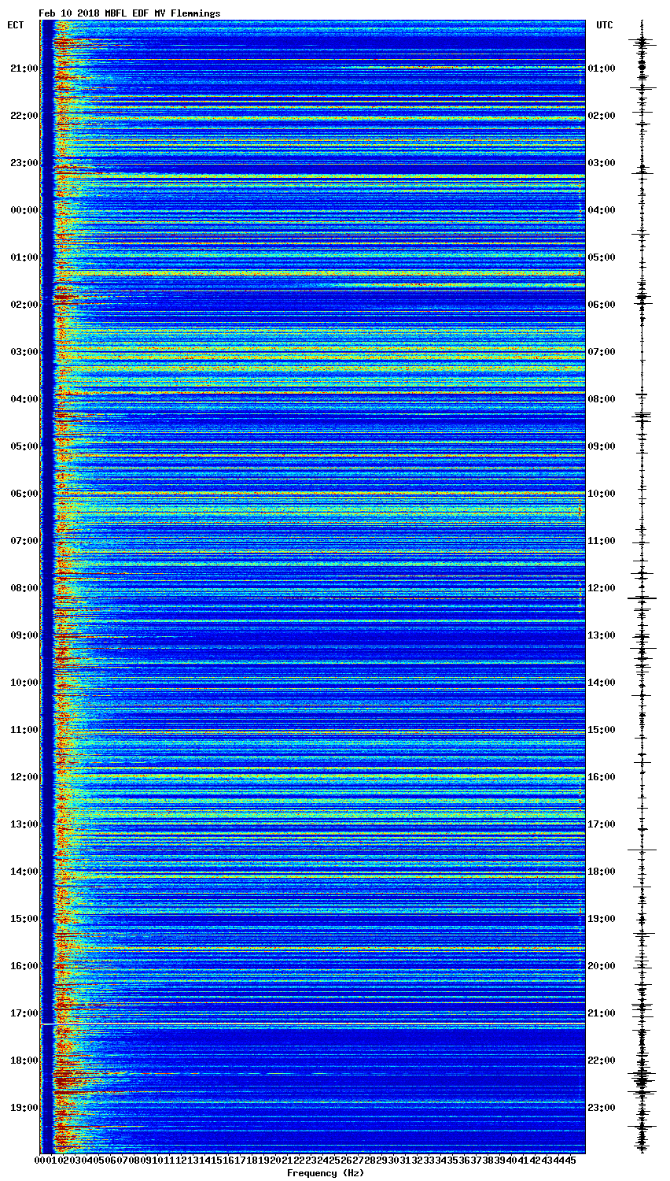
Task: Pick the 21:00 label on the UTC axis
Action: (601, 1013)
